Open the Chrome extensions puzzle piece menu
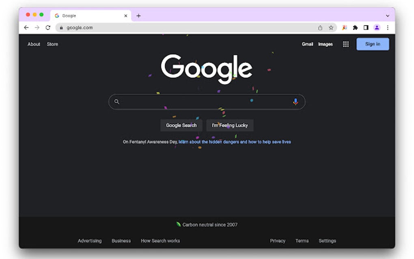This screenshot has height=259, width=414. pos(355,28)
